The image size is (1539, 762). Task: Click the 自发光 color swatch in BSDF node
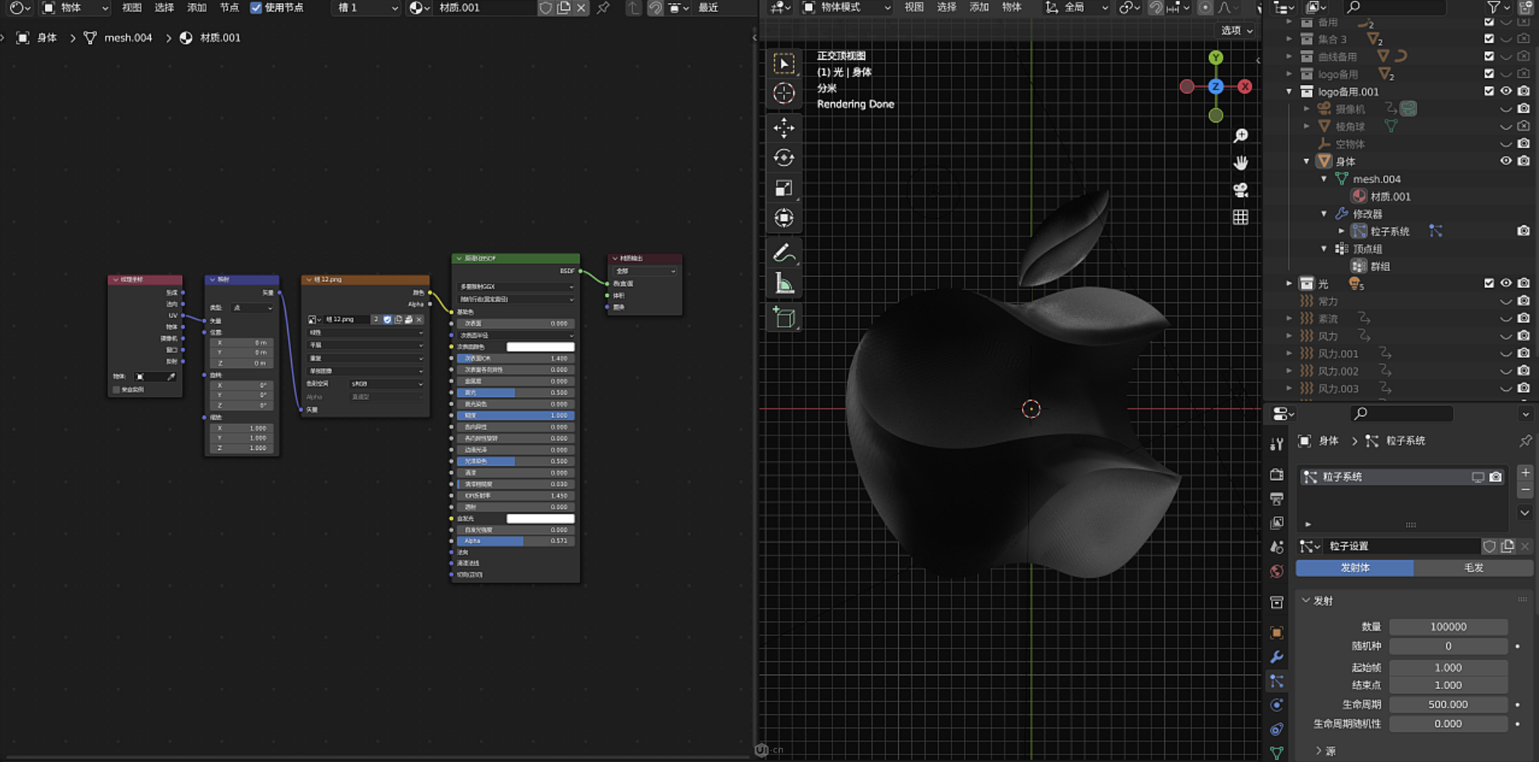tap(540, 519)
